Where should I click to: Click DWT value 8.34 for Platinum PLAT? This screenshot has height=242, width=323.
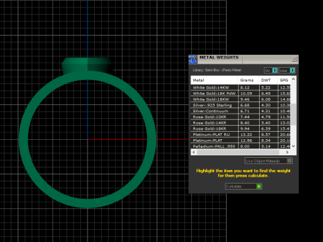point(266,140)
